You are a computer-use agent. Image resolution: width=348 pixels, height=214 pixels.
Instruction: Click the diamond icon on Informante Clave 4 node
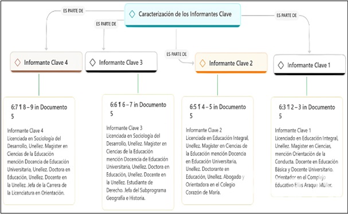[18, 63]
